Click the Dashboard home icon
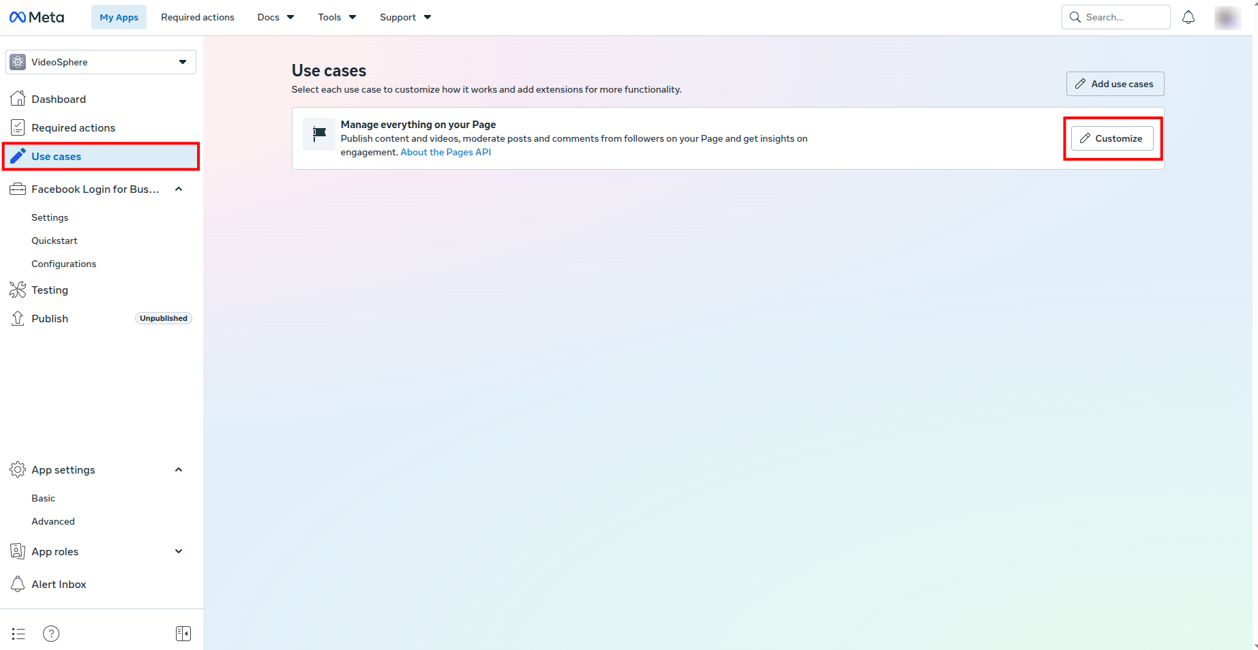 [x=18, y=99]
